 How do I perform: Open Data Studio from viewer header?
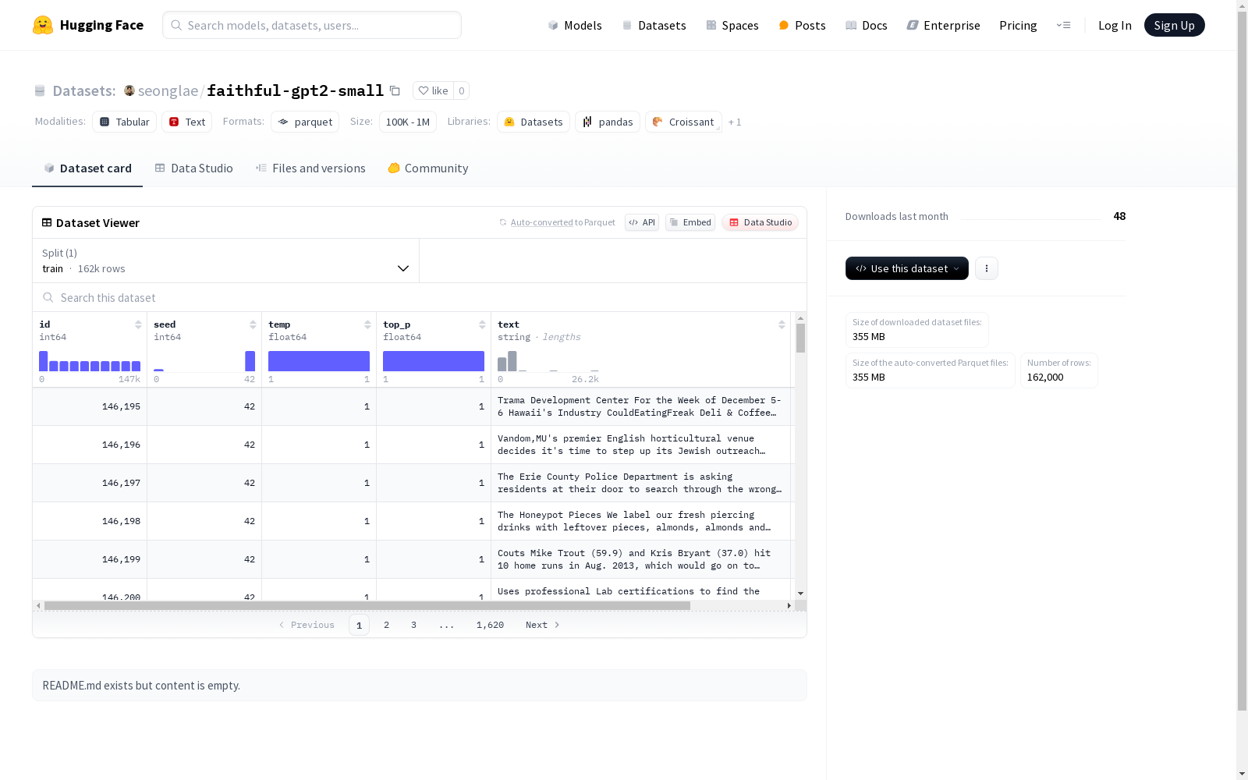[759, 222]
